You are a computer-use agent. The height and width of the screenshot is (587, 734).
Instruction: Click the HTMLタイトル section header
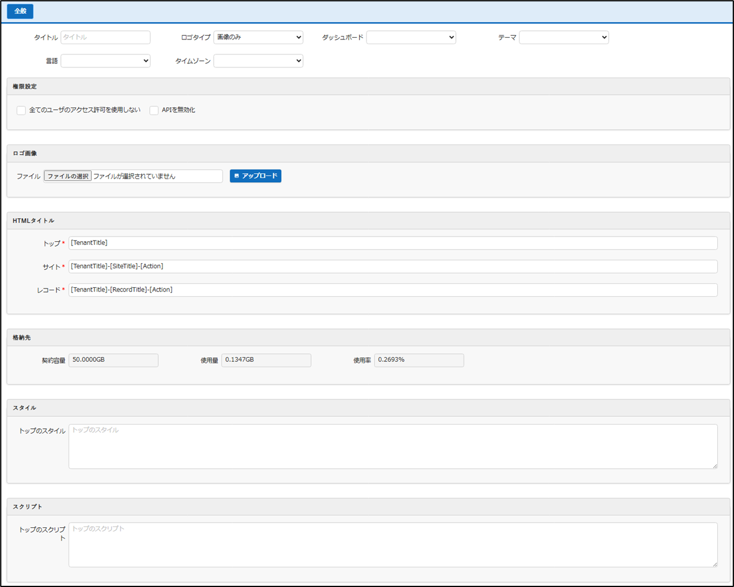click(x=368, y=221)
